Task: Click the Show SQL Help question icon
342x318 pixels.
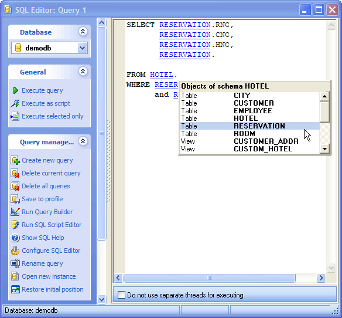Action: [15, 238]
